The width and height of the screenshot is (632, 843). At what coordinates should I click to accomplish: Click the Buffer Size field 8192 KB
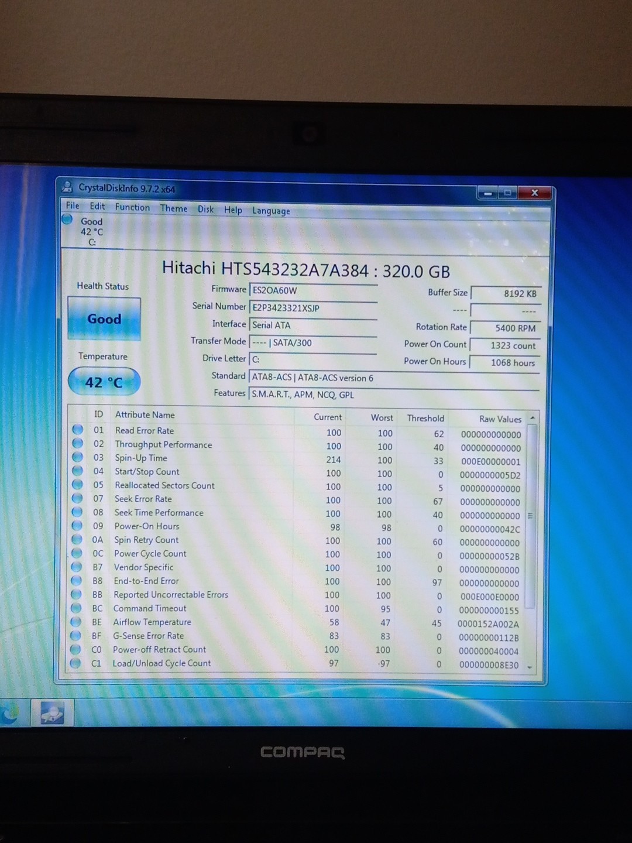pyautogui.click(x=506, y=293)
